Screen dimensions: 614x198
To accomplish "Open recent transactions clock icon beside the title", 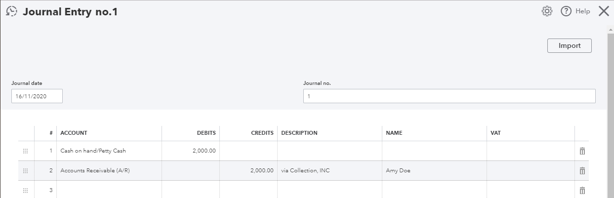I will [11, 11].
